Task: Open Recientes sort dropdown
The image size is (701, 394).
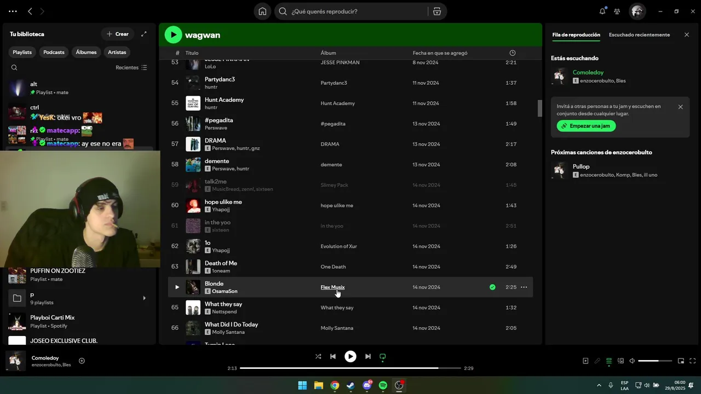Action: (131, 68)
